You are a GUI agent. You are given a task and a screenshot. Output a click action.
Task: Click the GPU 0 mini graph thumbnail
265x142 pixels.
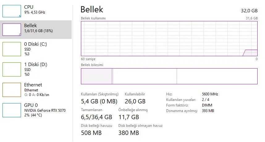tap(11, 110)
